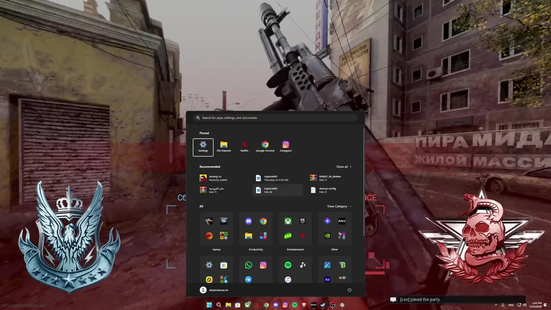Open Discord in Productivity group
Viewport: 551px width, 310px height.
tap(248, 221)
